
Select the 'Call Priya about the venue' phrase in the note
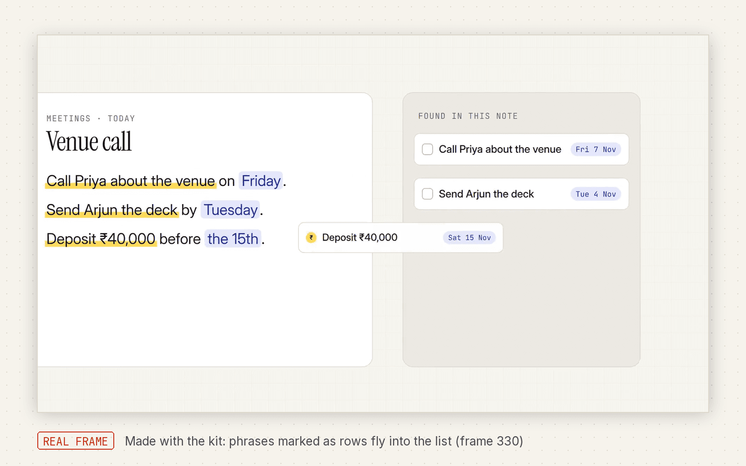131,181
